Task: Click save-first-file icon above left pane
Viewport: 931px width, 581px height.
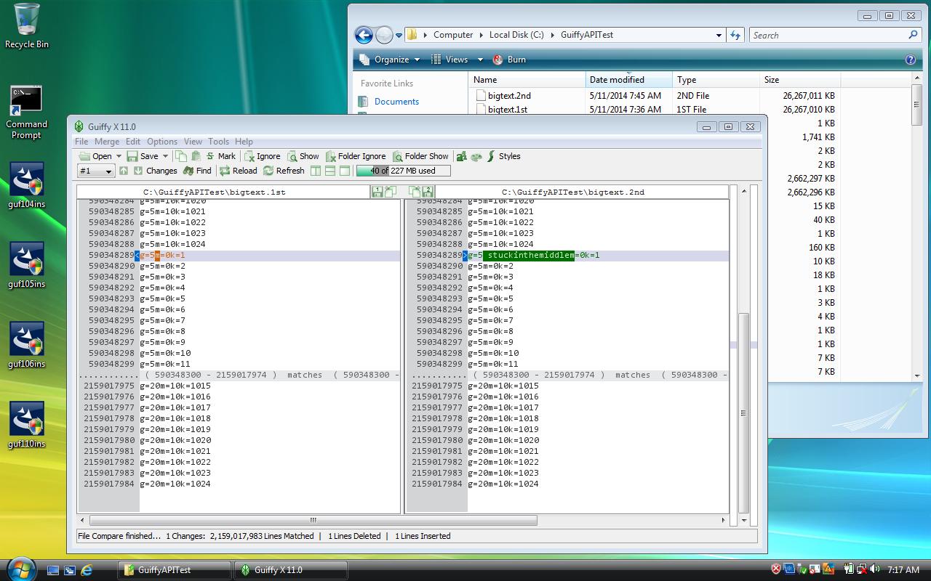Action: (377, 192)
